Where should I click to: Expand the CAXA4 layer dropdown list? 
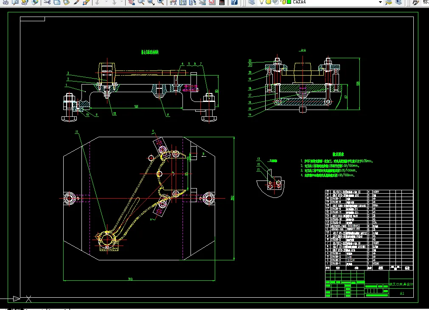[380, 2]
